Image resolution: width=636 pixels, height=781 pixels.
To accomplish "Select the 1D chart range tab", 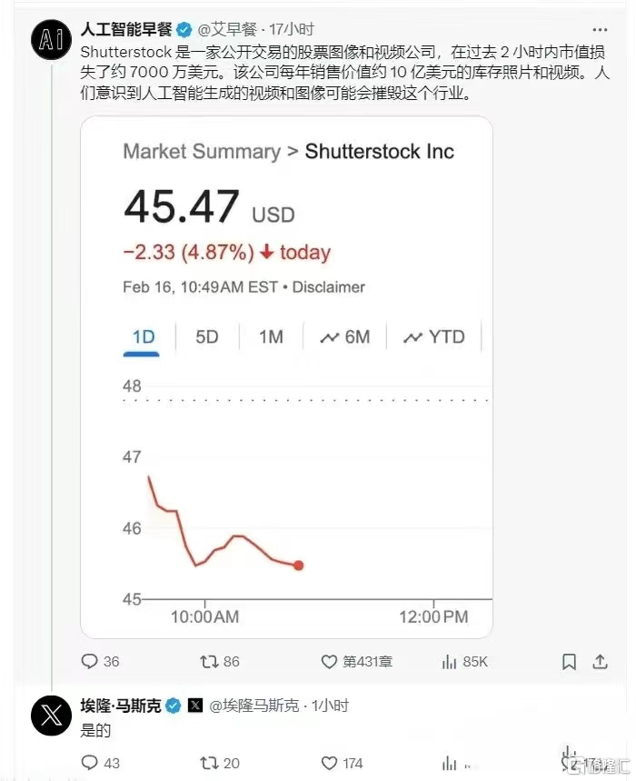I will (144, 337).
